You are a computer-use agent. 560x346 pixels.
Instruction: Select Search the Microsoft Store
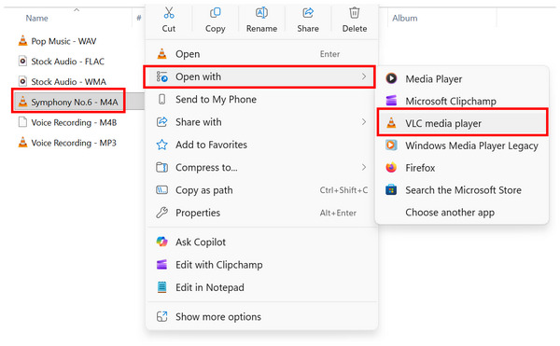tap(462, 189)
